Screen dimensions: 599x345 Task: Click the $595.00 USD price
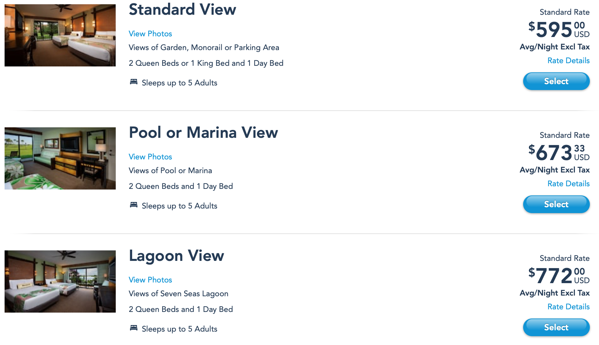(x=558, y=29)
